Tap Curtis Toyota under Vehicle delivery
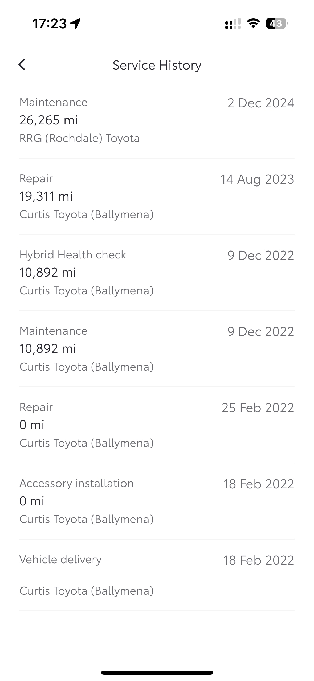Viewport: 314px width, 681px height. (x=87, y=591)
